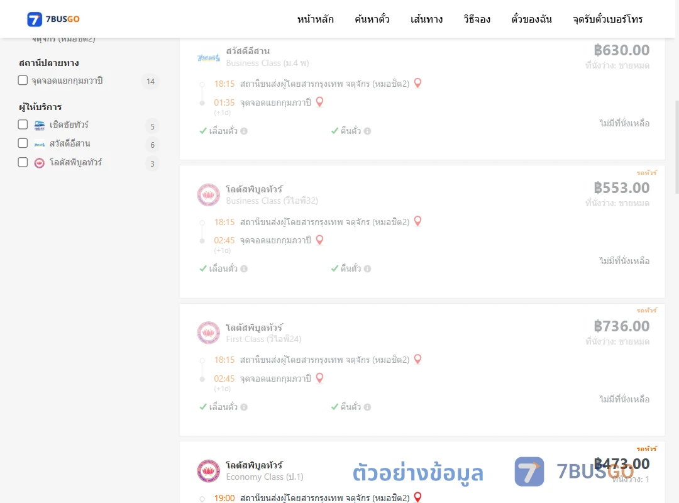Click Business Class (ม.4 พ) label
This screenshot has width=679, height=503.
[x=267, y=64]
